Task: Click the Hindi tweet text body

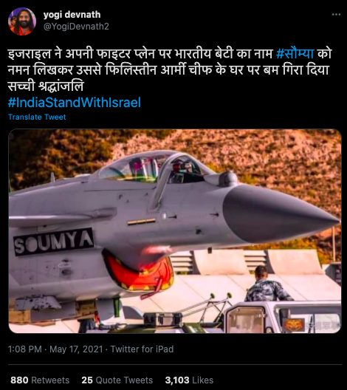Action: [x=170, y=70]
